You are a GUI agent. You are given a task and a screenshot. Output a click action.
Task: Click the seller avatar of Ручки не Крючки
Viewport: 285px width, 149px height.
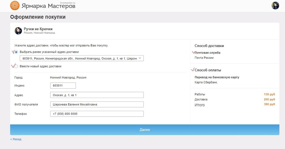tap(18, 31)
